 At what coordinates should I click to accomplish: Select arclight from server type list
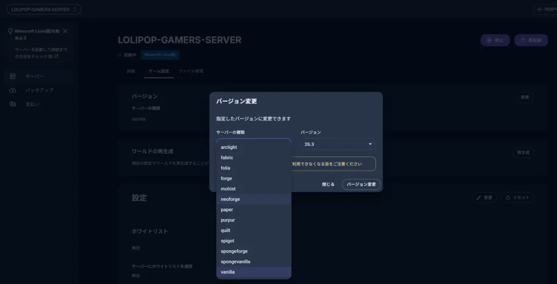point(253,147)
